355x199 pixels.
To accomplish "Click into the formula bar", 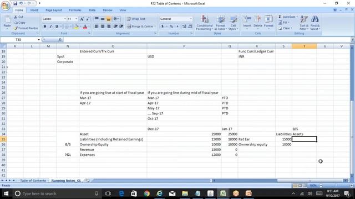I will pos(207,40).
